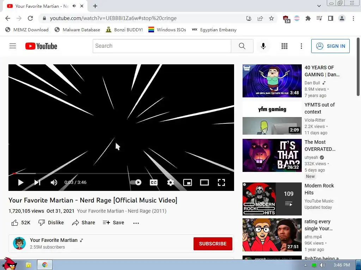
Task: Open tab search dropdown arrow
Action: 319,6
